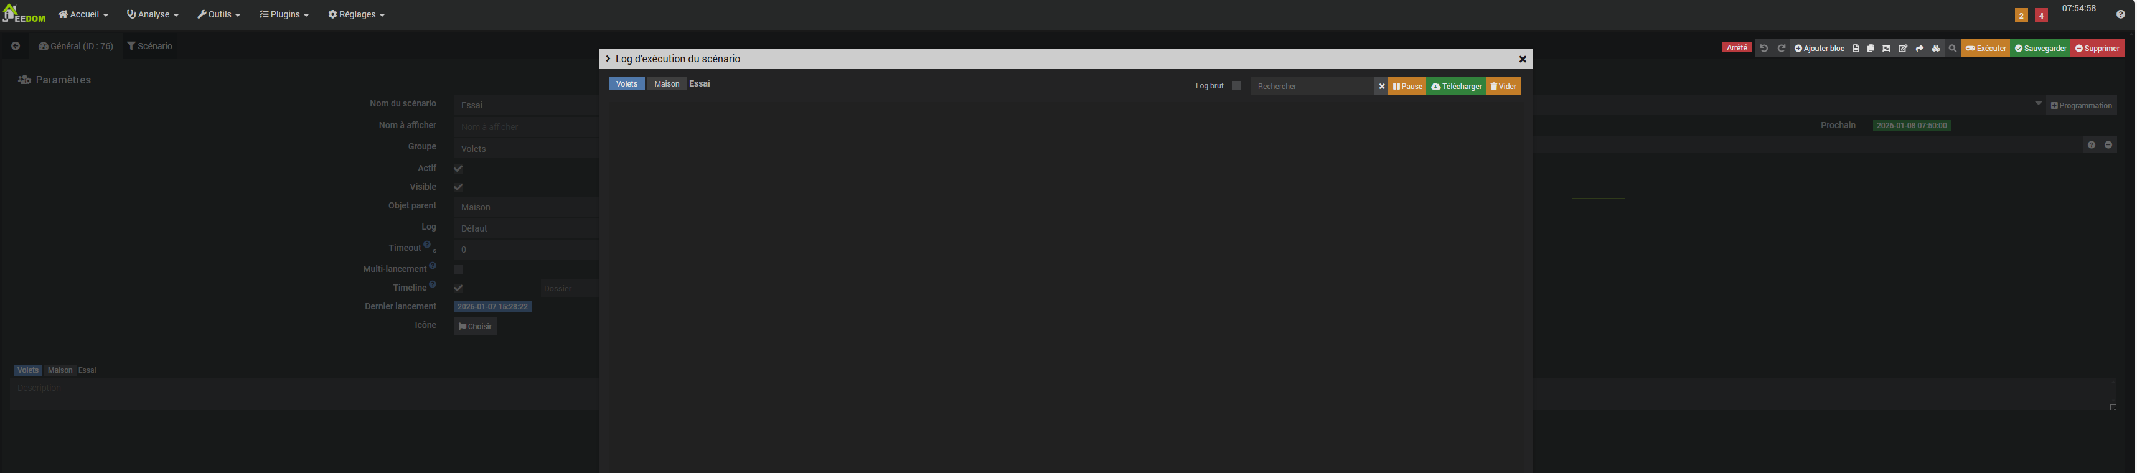Click the clock showing 07:54:58
The height and width of the screenshot is (473, 2137).
(x=2079, y=8)
